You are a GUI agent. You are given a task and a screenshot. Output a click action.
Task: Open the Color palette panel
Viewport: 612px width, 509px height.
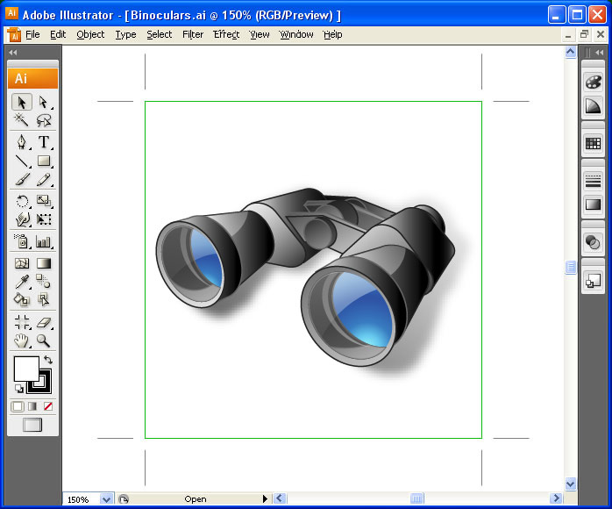pos(593,82)
